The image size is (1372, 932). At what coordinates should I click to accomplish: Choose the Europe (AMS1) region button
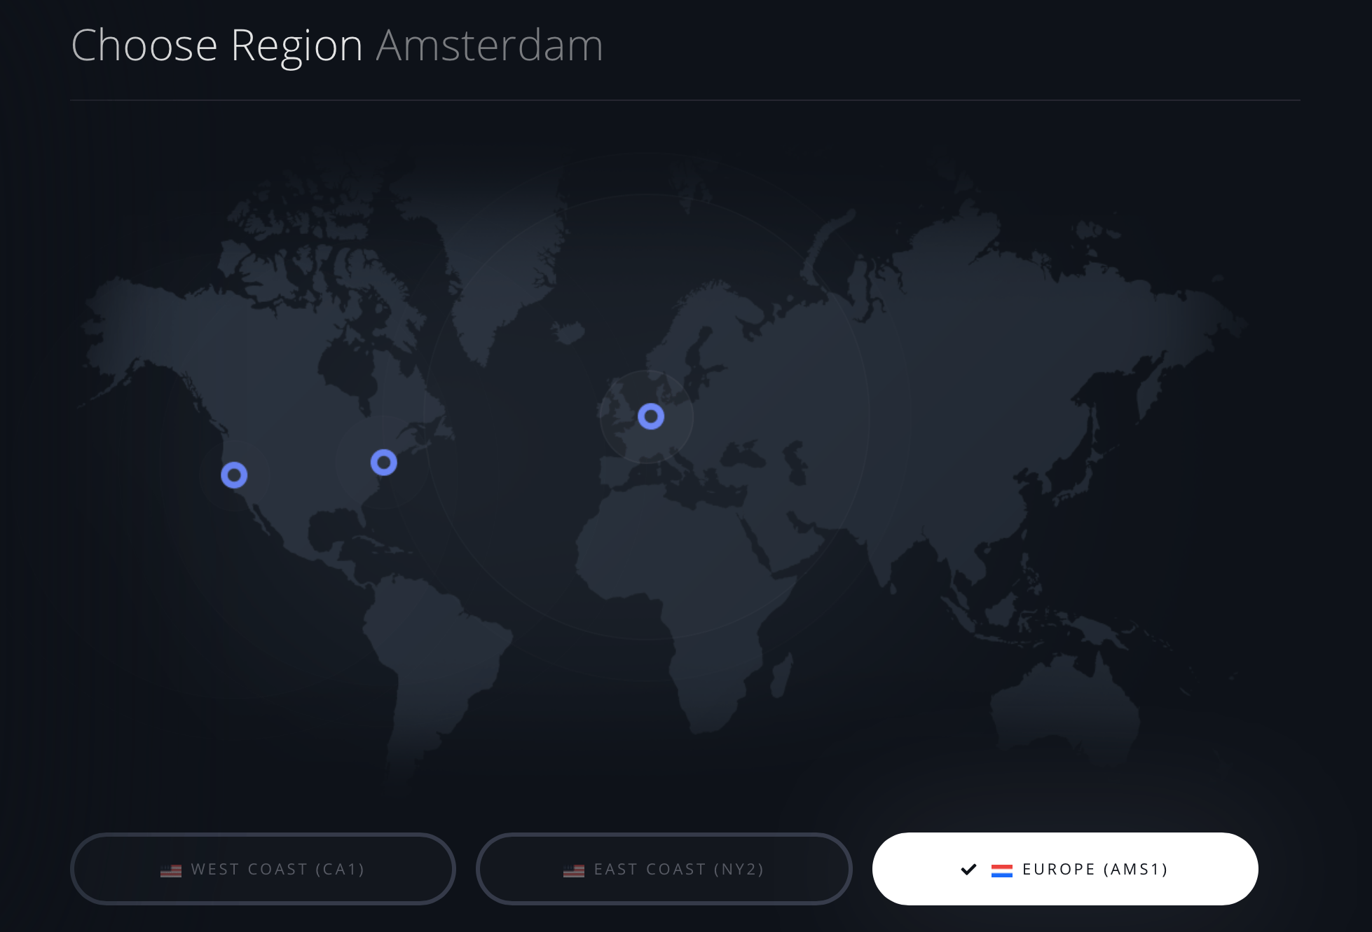1065,869
